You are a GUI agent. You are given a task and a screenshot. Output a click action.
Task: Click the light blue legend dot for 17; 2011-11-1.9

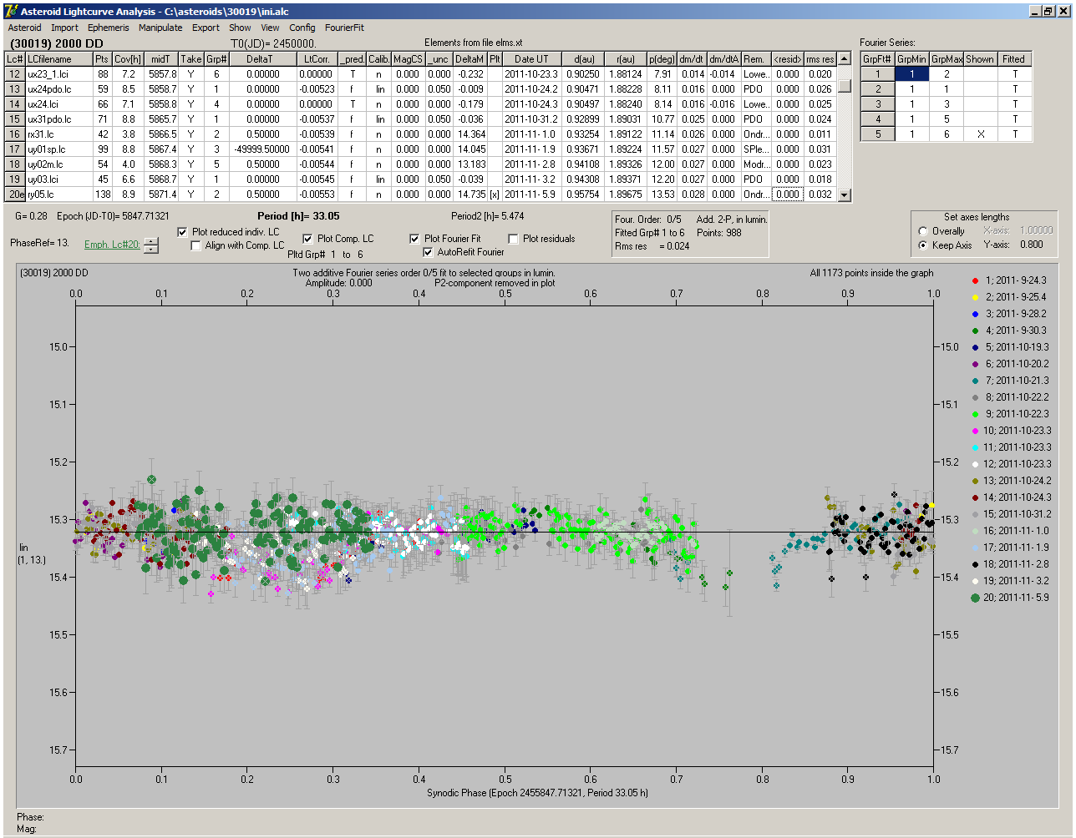[x=975, y=548]
